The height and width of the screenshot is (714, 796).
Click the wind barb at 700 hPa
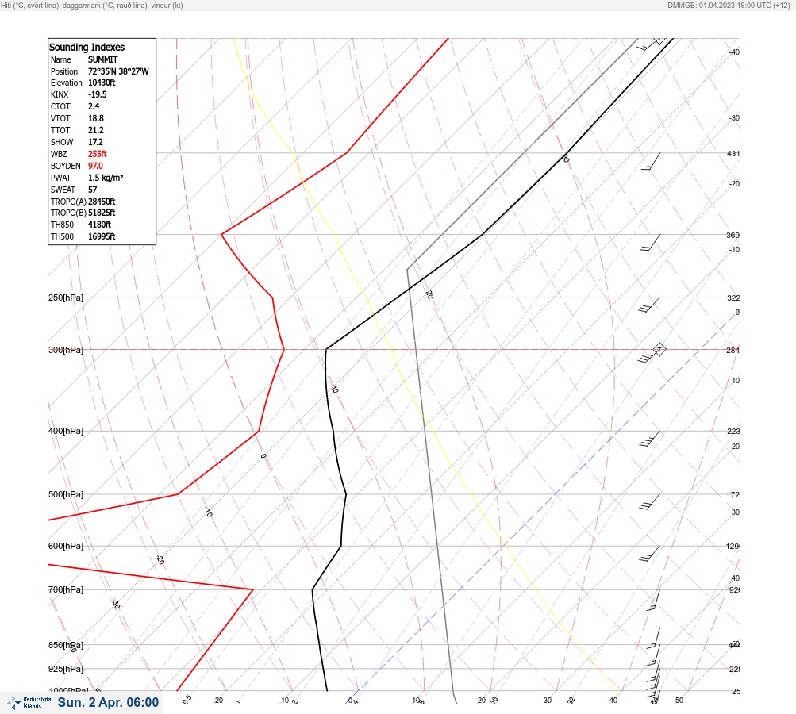(654, 600)
